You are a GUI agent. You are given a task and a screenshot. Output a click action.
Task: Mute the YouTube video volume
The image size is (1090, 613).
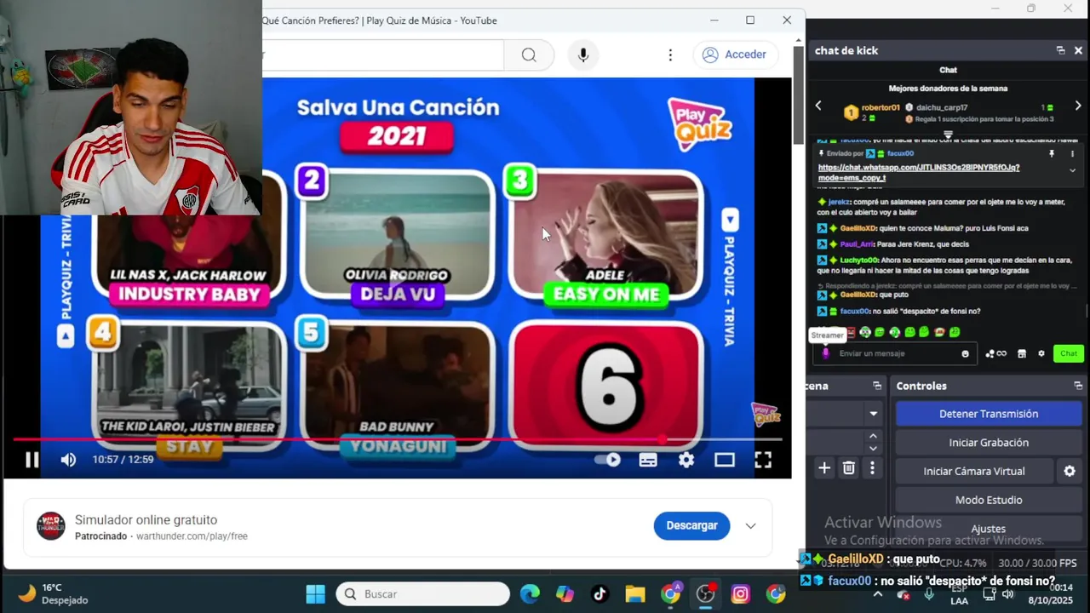click(68, 460)
